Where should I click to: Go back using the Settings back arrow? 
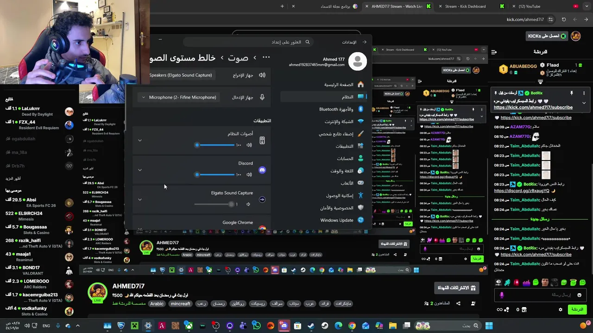point(365,42)
